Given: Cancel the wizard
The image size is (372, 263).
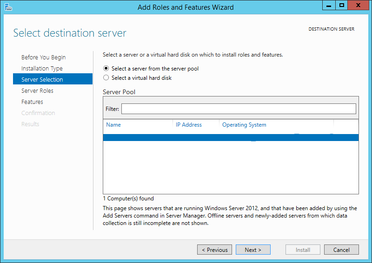Looking at the screenshot, I should click(x=341, y=250).
